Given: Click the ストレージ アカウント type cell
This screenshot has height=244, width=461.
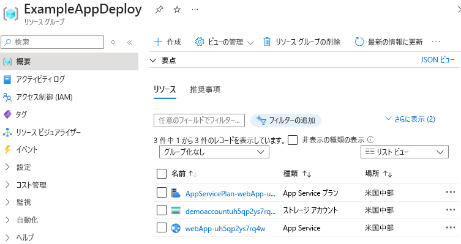Looking at the screenshot, I should [310, 210].
